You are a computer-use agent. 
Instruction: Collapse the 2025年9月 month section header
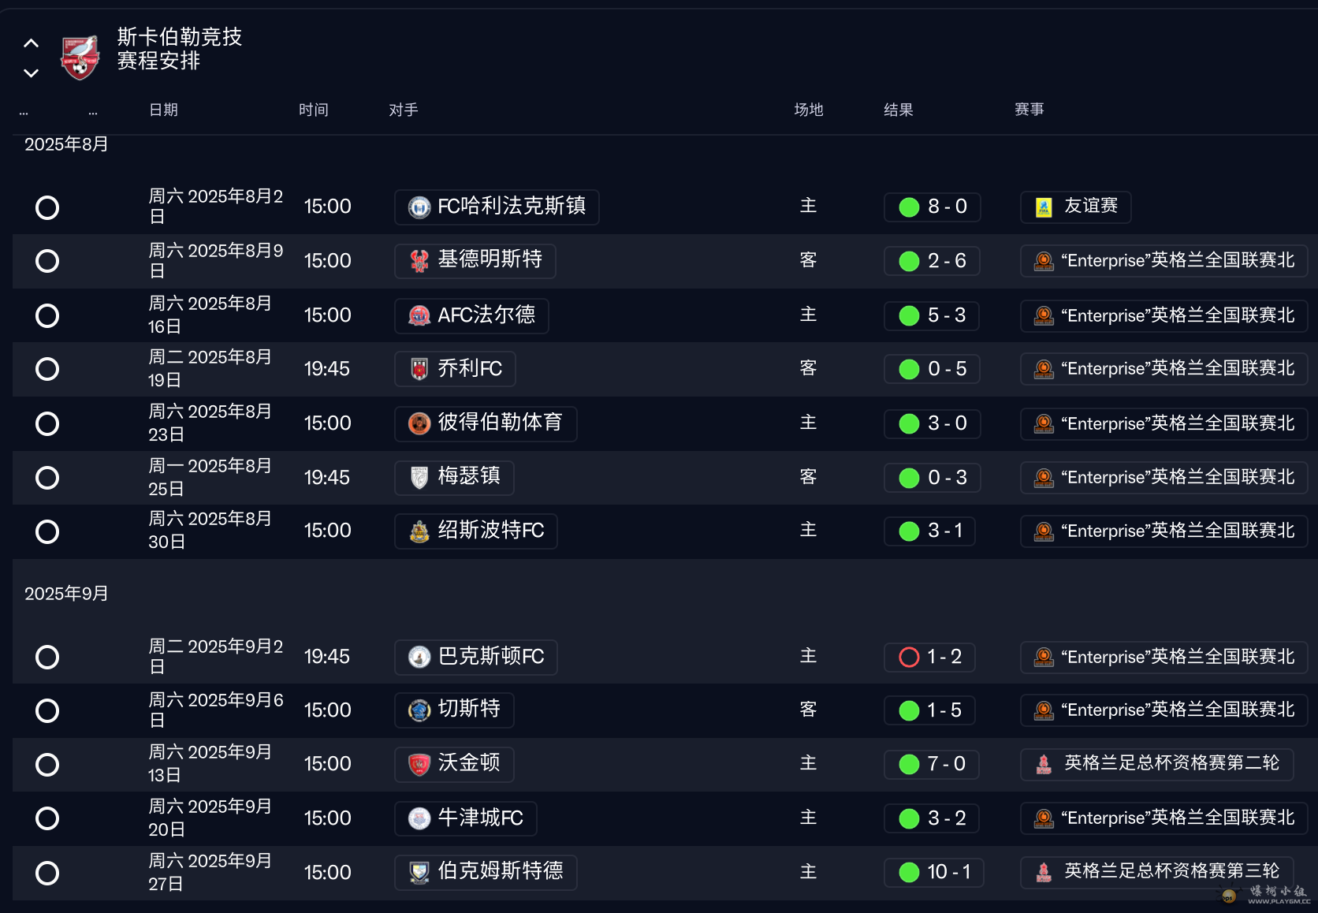coord(66,594)
